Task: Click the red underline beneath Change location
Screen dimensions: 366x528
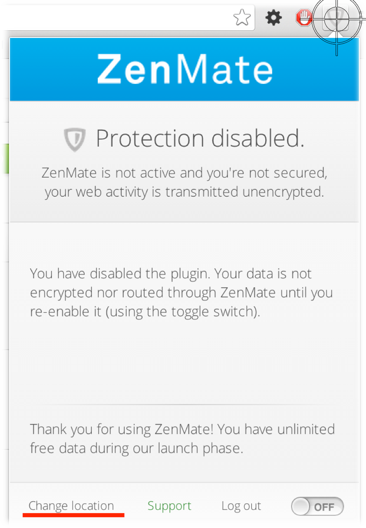Action: coord(74,514)
